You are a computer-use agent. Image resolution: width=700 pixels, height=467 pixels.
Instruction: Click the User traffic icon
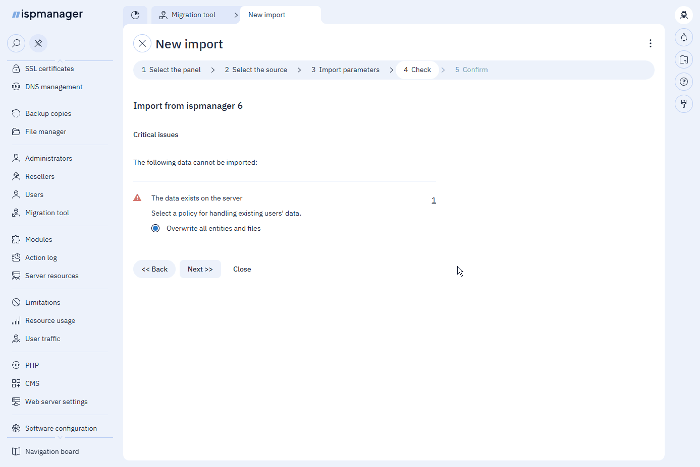(x=16, y=339)
